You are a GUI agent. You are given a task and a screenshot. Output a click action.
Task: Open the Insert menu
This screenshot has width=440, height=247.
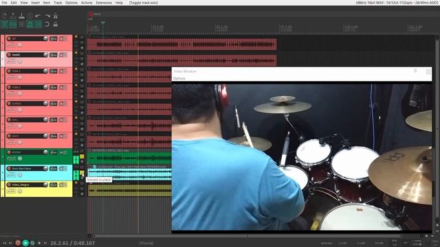pyautogui.click(x=35, y=3)
